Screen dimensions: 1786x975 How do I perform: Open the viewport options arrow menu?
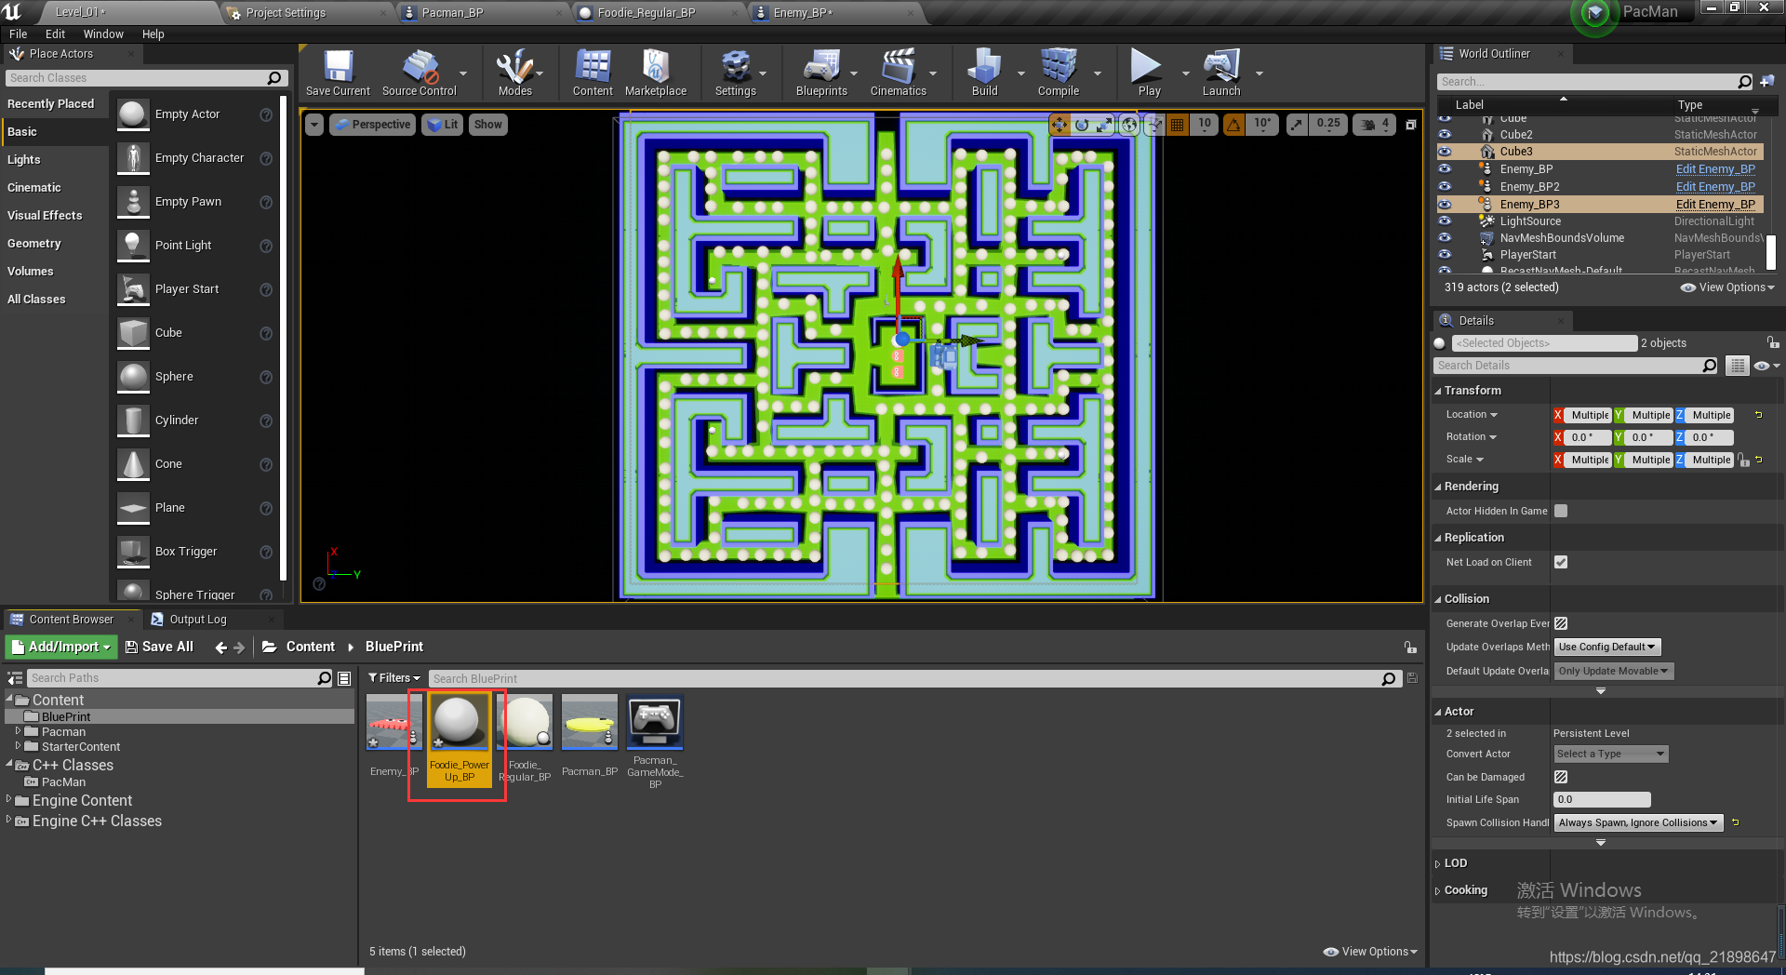314,124
